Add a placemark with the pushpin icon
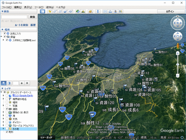The height and width of the screenshot is (140, 186). [50, 11]
